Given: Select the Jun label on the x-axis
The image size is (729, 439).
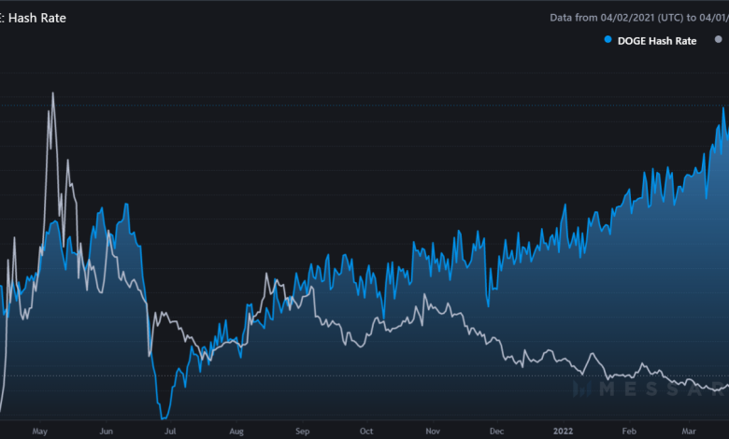Looking at the screenshot, I should [107, 432].
